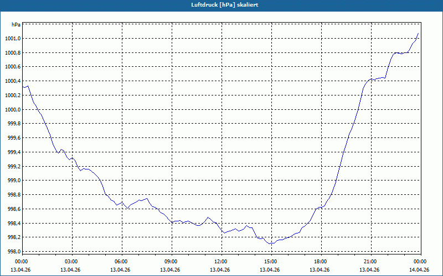Screen dimensions: 443x276
Task: Select the 'hPa' unit label on the y-axis
Action: 16,24
